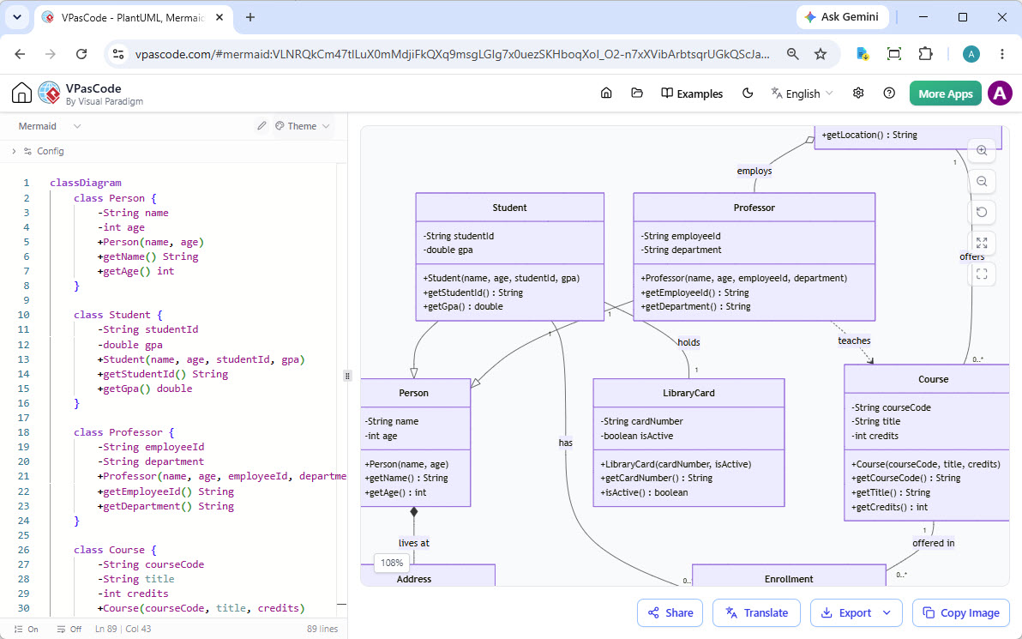Click the blue file extension icon
Image resolution: width=1022 pixels, height=639 pixels.
(x=863, y=54)
